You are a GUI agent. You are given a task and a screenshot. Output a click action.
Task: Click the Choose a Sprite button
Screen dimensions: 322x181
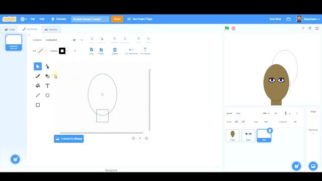(x=296, y=166)
